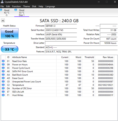Click the CrystalDiskInfo app icon in title bar
The width and height of the screenshot is (118, 121).
tap(2, 2)
